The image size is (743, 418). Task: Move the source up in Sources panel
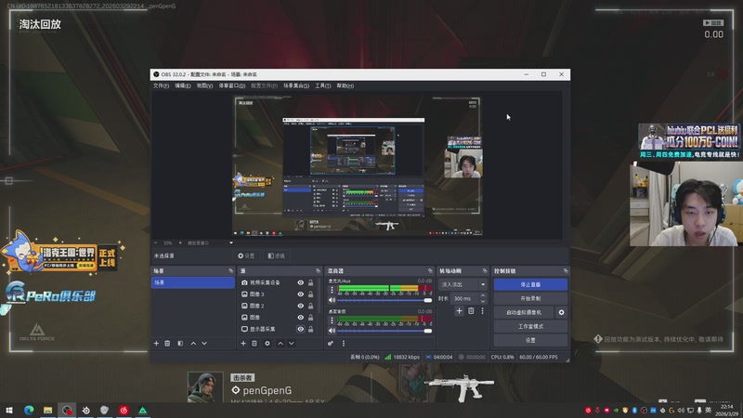coord(280,343)
